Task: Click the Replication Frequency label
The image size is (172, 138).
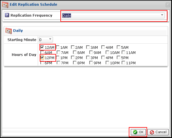Action: point(31,15)
